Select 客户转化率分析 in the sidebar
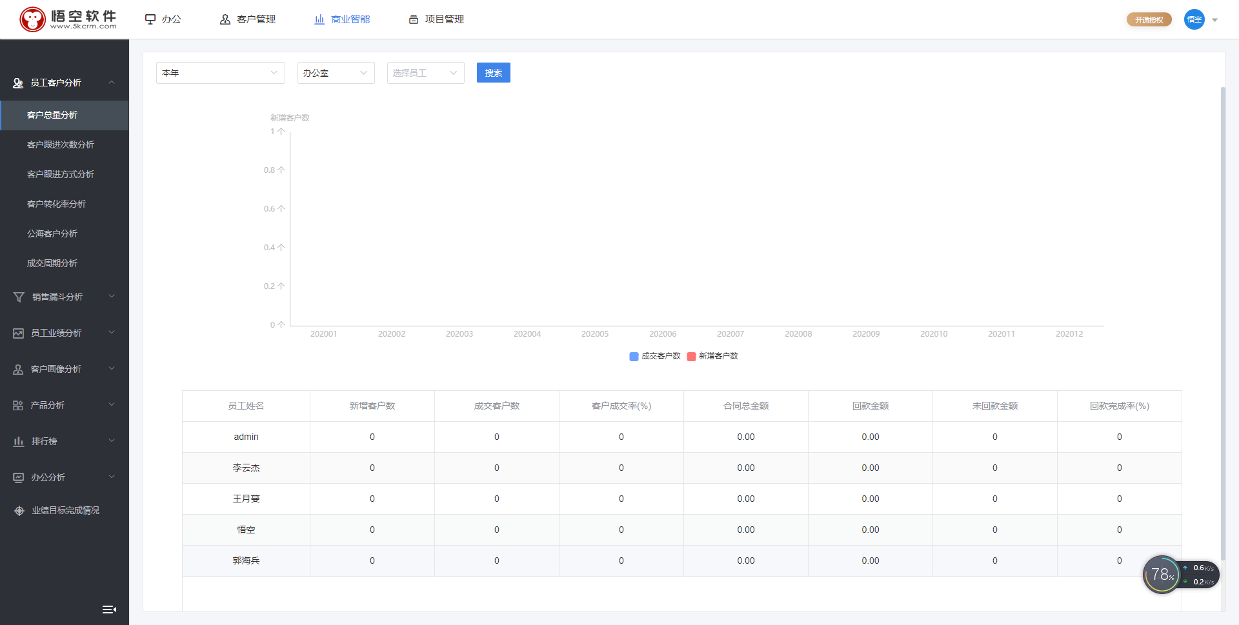The height and width of the screenshot is (625, 1239). [56, 204]
